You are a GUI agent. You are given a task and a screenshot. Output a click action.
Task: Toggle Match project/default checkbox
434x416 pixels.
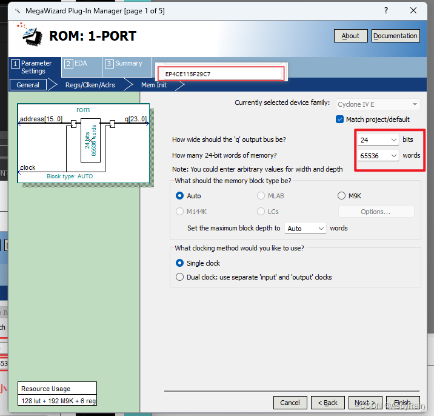[339, 119]
